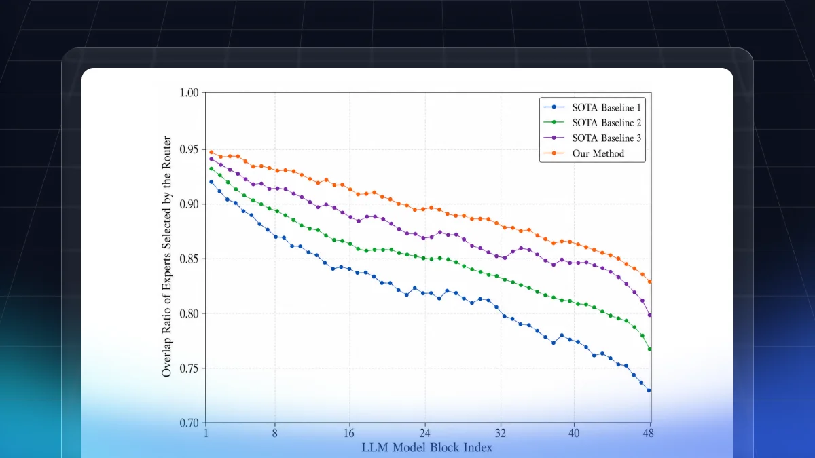Image resolution: width=815 pixels, height=458 pixels.
Task: Click the y-axis tick value 1.00
Action: point(188,94)
